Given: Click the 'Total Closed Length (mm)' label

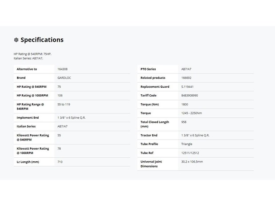Looking at the screenshot, I should (155, 124).
